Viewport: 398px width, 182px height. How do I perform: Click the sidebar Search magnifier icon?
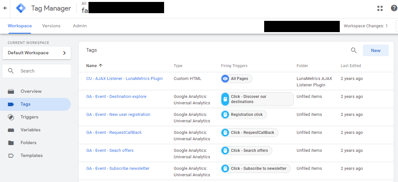point(11,71)
